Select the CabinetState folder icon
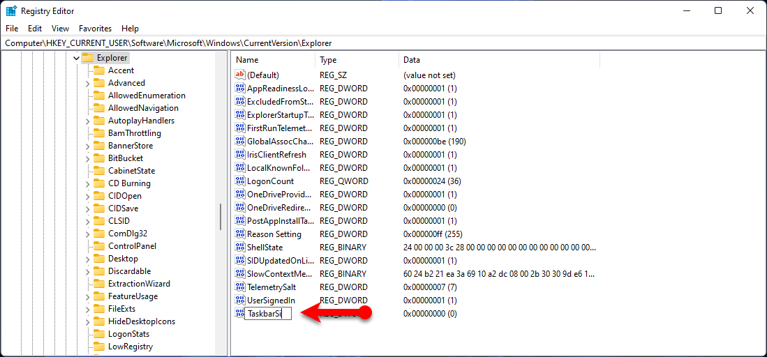The image size is (767, 357). coord(99,171)
